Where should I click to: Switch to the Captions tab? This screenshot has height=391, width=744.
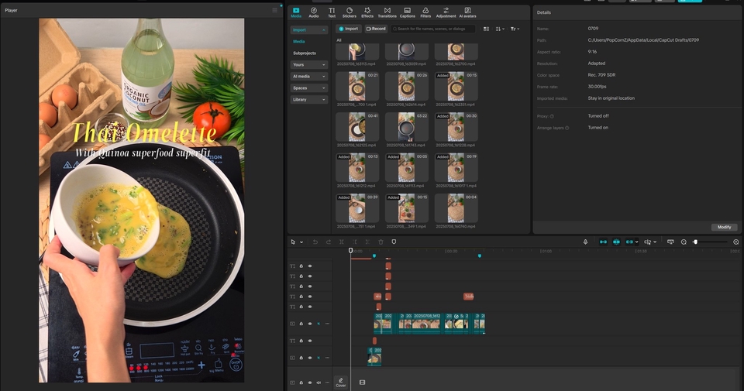coord(407,12)
